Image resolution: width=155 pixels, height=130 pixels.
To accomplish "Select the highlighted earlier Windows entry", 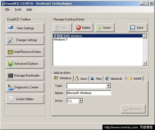I will coord(98,36).
